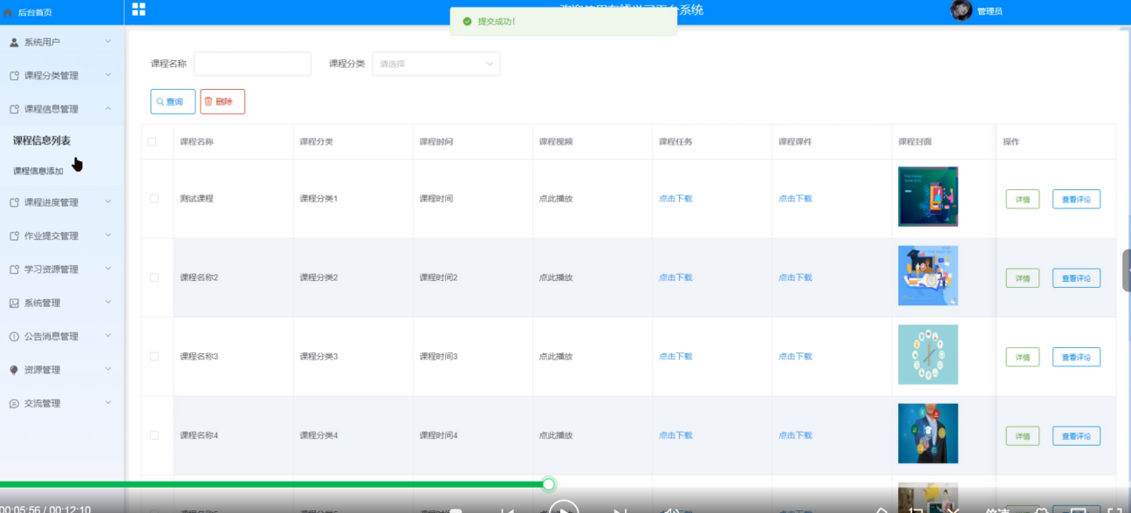Image resolution: width=1131 pixels, height=513 pixels.
Task: Click the image icon for 系统管理
Action: [x=14, y=303]
